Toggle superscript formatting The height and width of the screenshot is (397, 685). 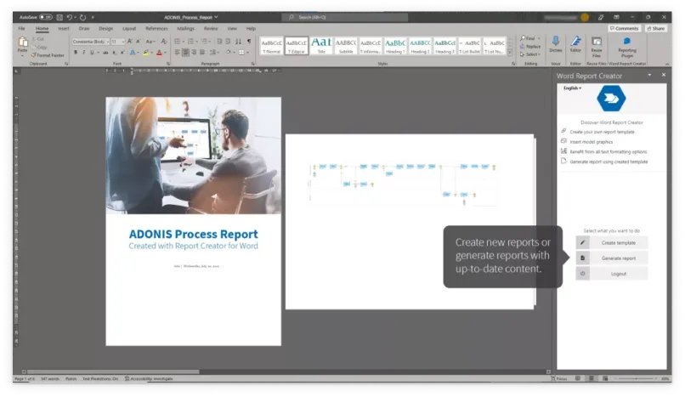click(122, 53)
